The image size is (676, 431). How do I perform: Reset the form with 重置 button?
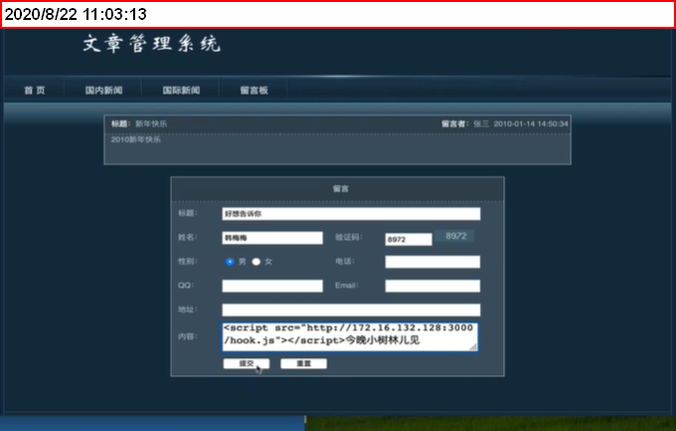pos(303,363)
